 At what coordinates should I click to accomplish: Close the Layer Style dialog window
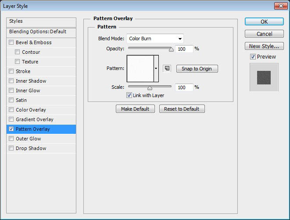(280, 6)
